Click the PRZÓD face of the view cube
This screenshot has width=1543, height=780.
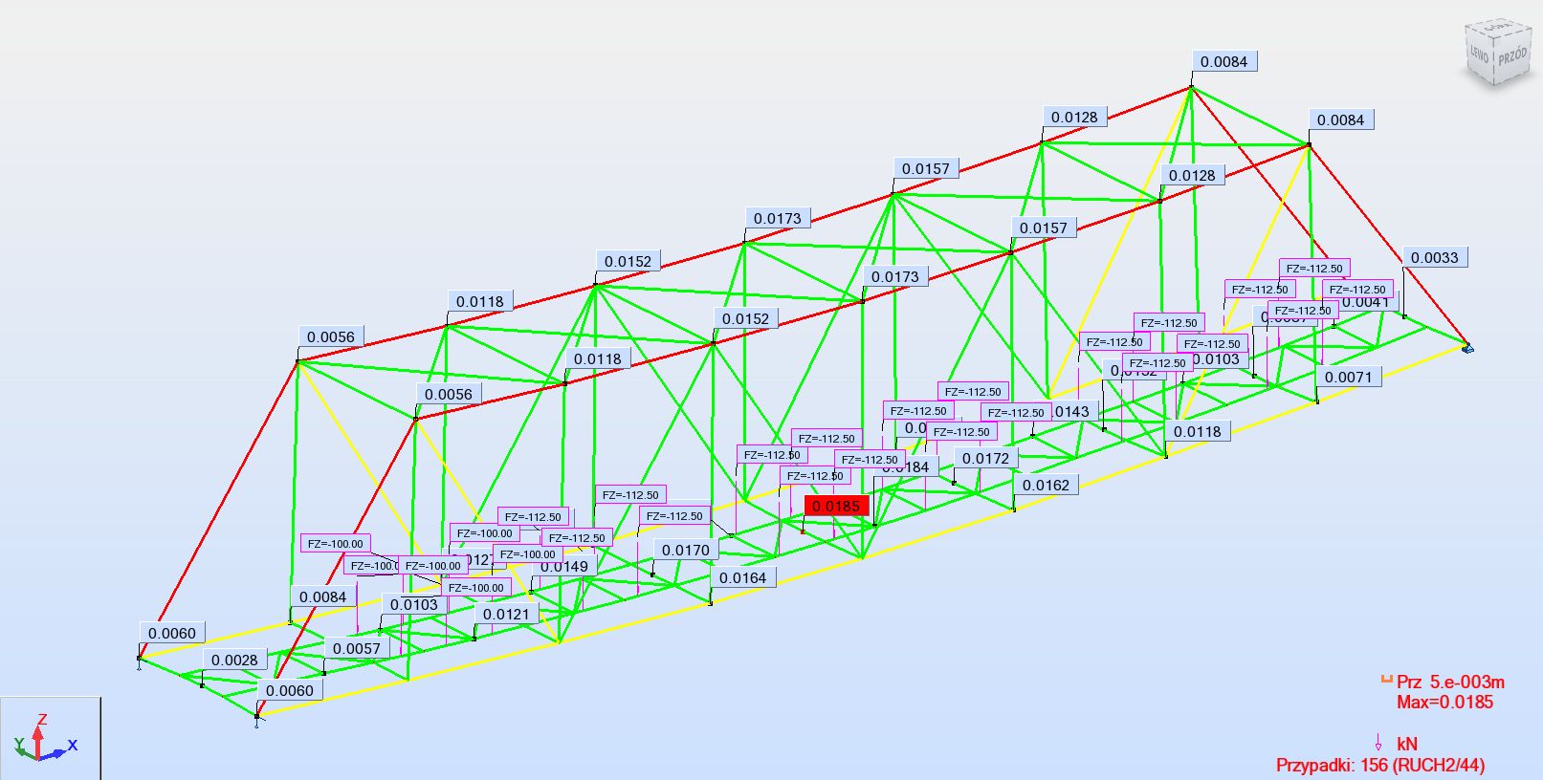1512,56
